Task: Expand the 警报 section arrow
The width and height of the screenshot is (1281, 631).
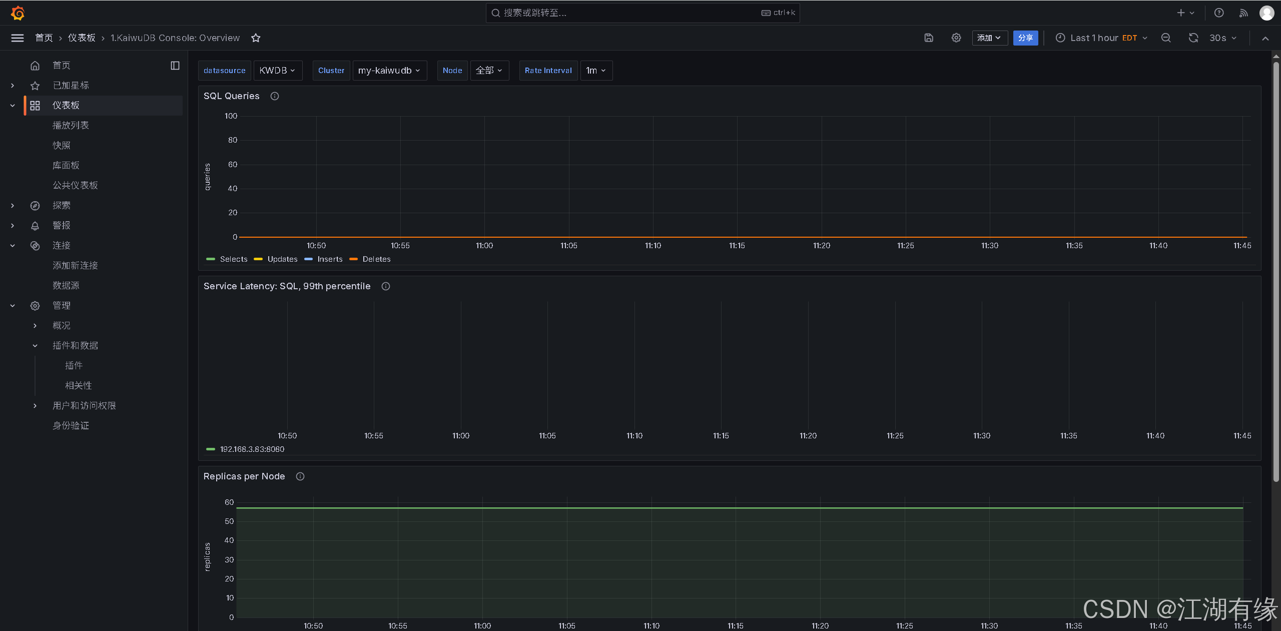Action: (x=13, y=226)
